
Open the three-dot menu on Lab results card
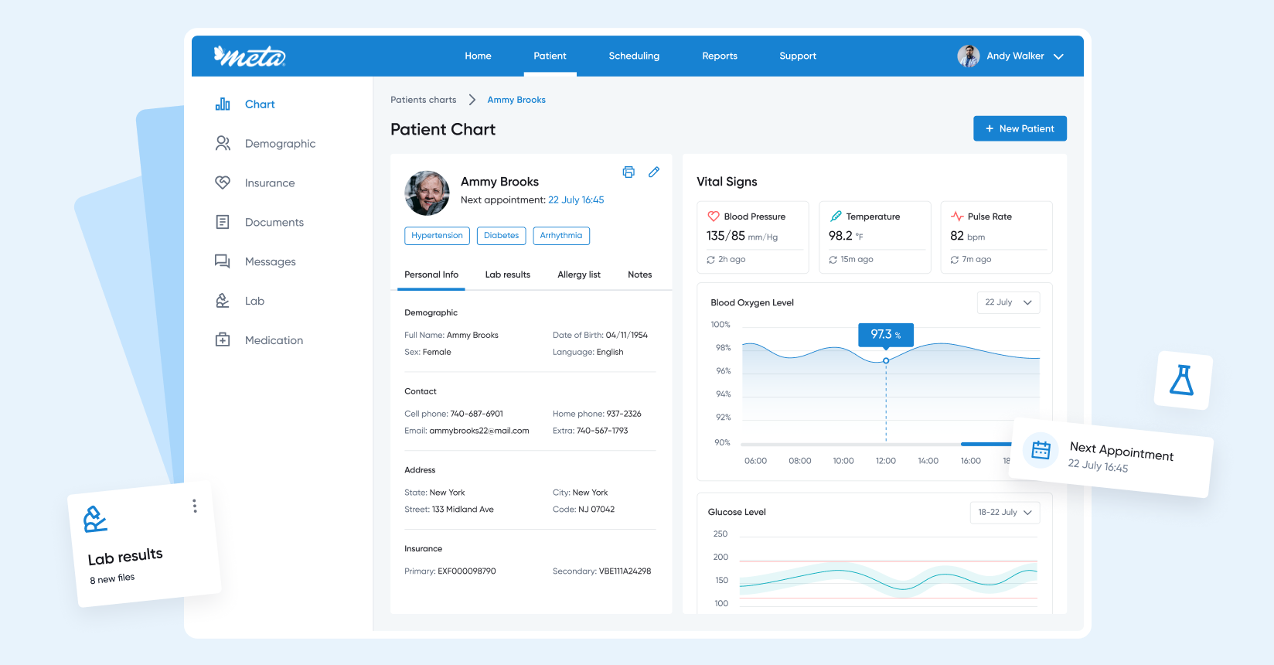(x=195, y=506)
